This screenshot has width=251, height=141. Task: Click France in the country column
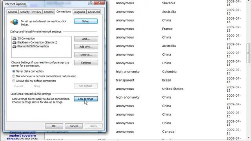pyautogui.click(x=167, y=29)
